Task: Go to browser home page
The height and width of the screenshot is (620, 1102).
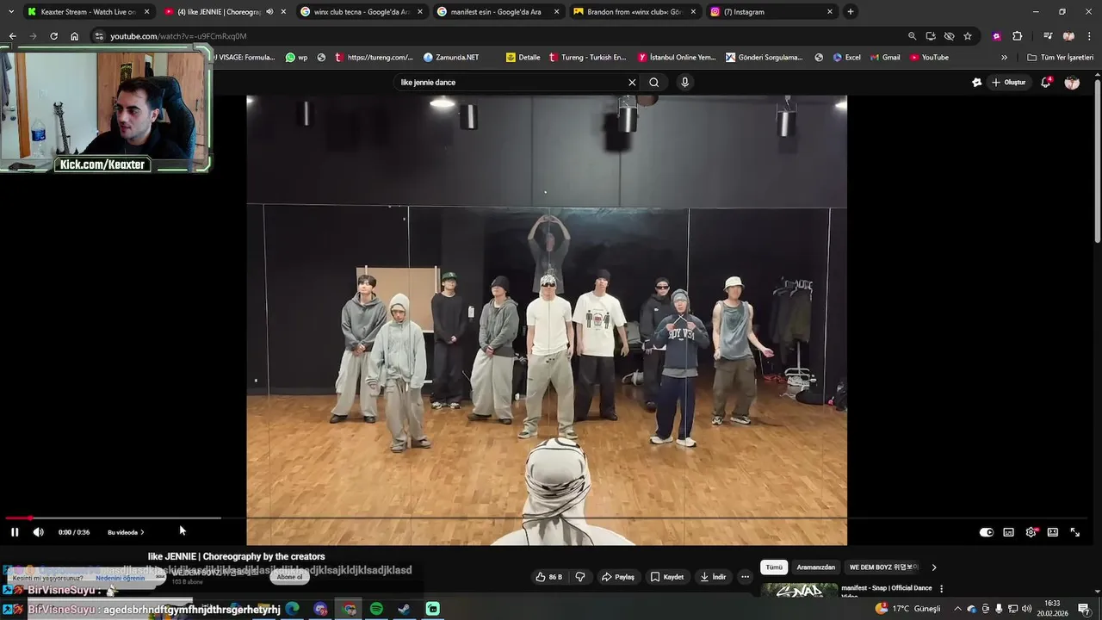Action: tap(74, 36)
